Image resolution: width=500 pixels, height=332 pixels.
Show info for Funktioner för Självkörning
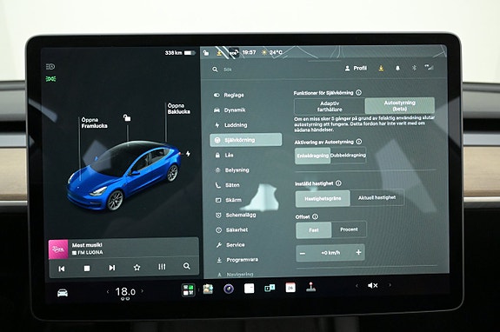coord(359,93)
